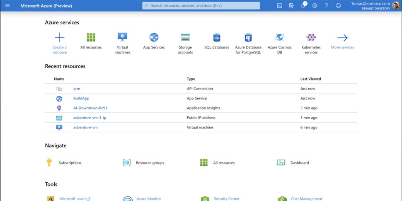Screen dimensions: 402x201
Task: Open App Services icon
Action: click(x=154, y=37)
